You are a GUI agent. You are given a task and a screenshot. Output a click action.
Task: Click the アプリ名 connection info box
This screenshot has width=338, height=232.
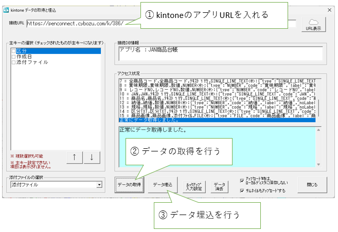221,53
